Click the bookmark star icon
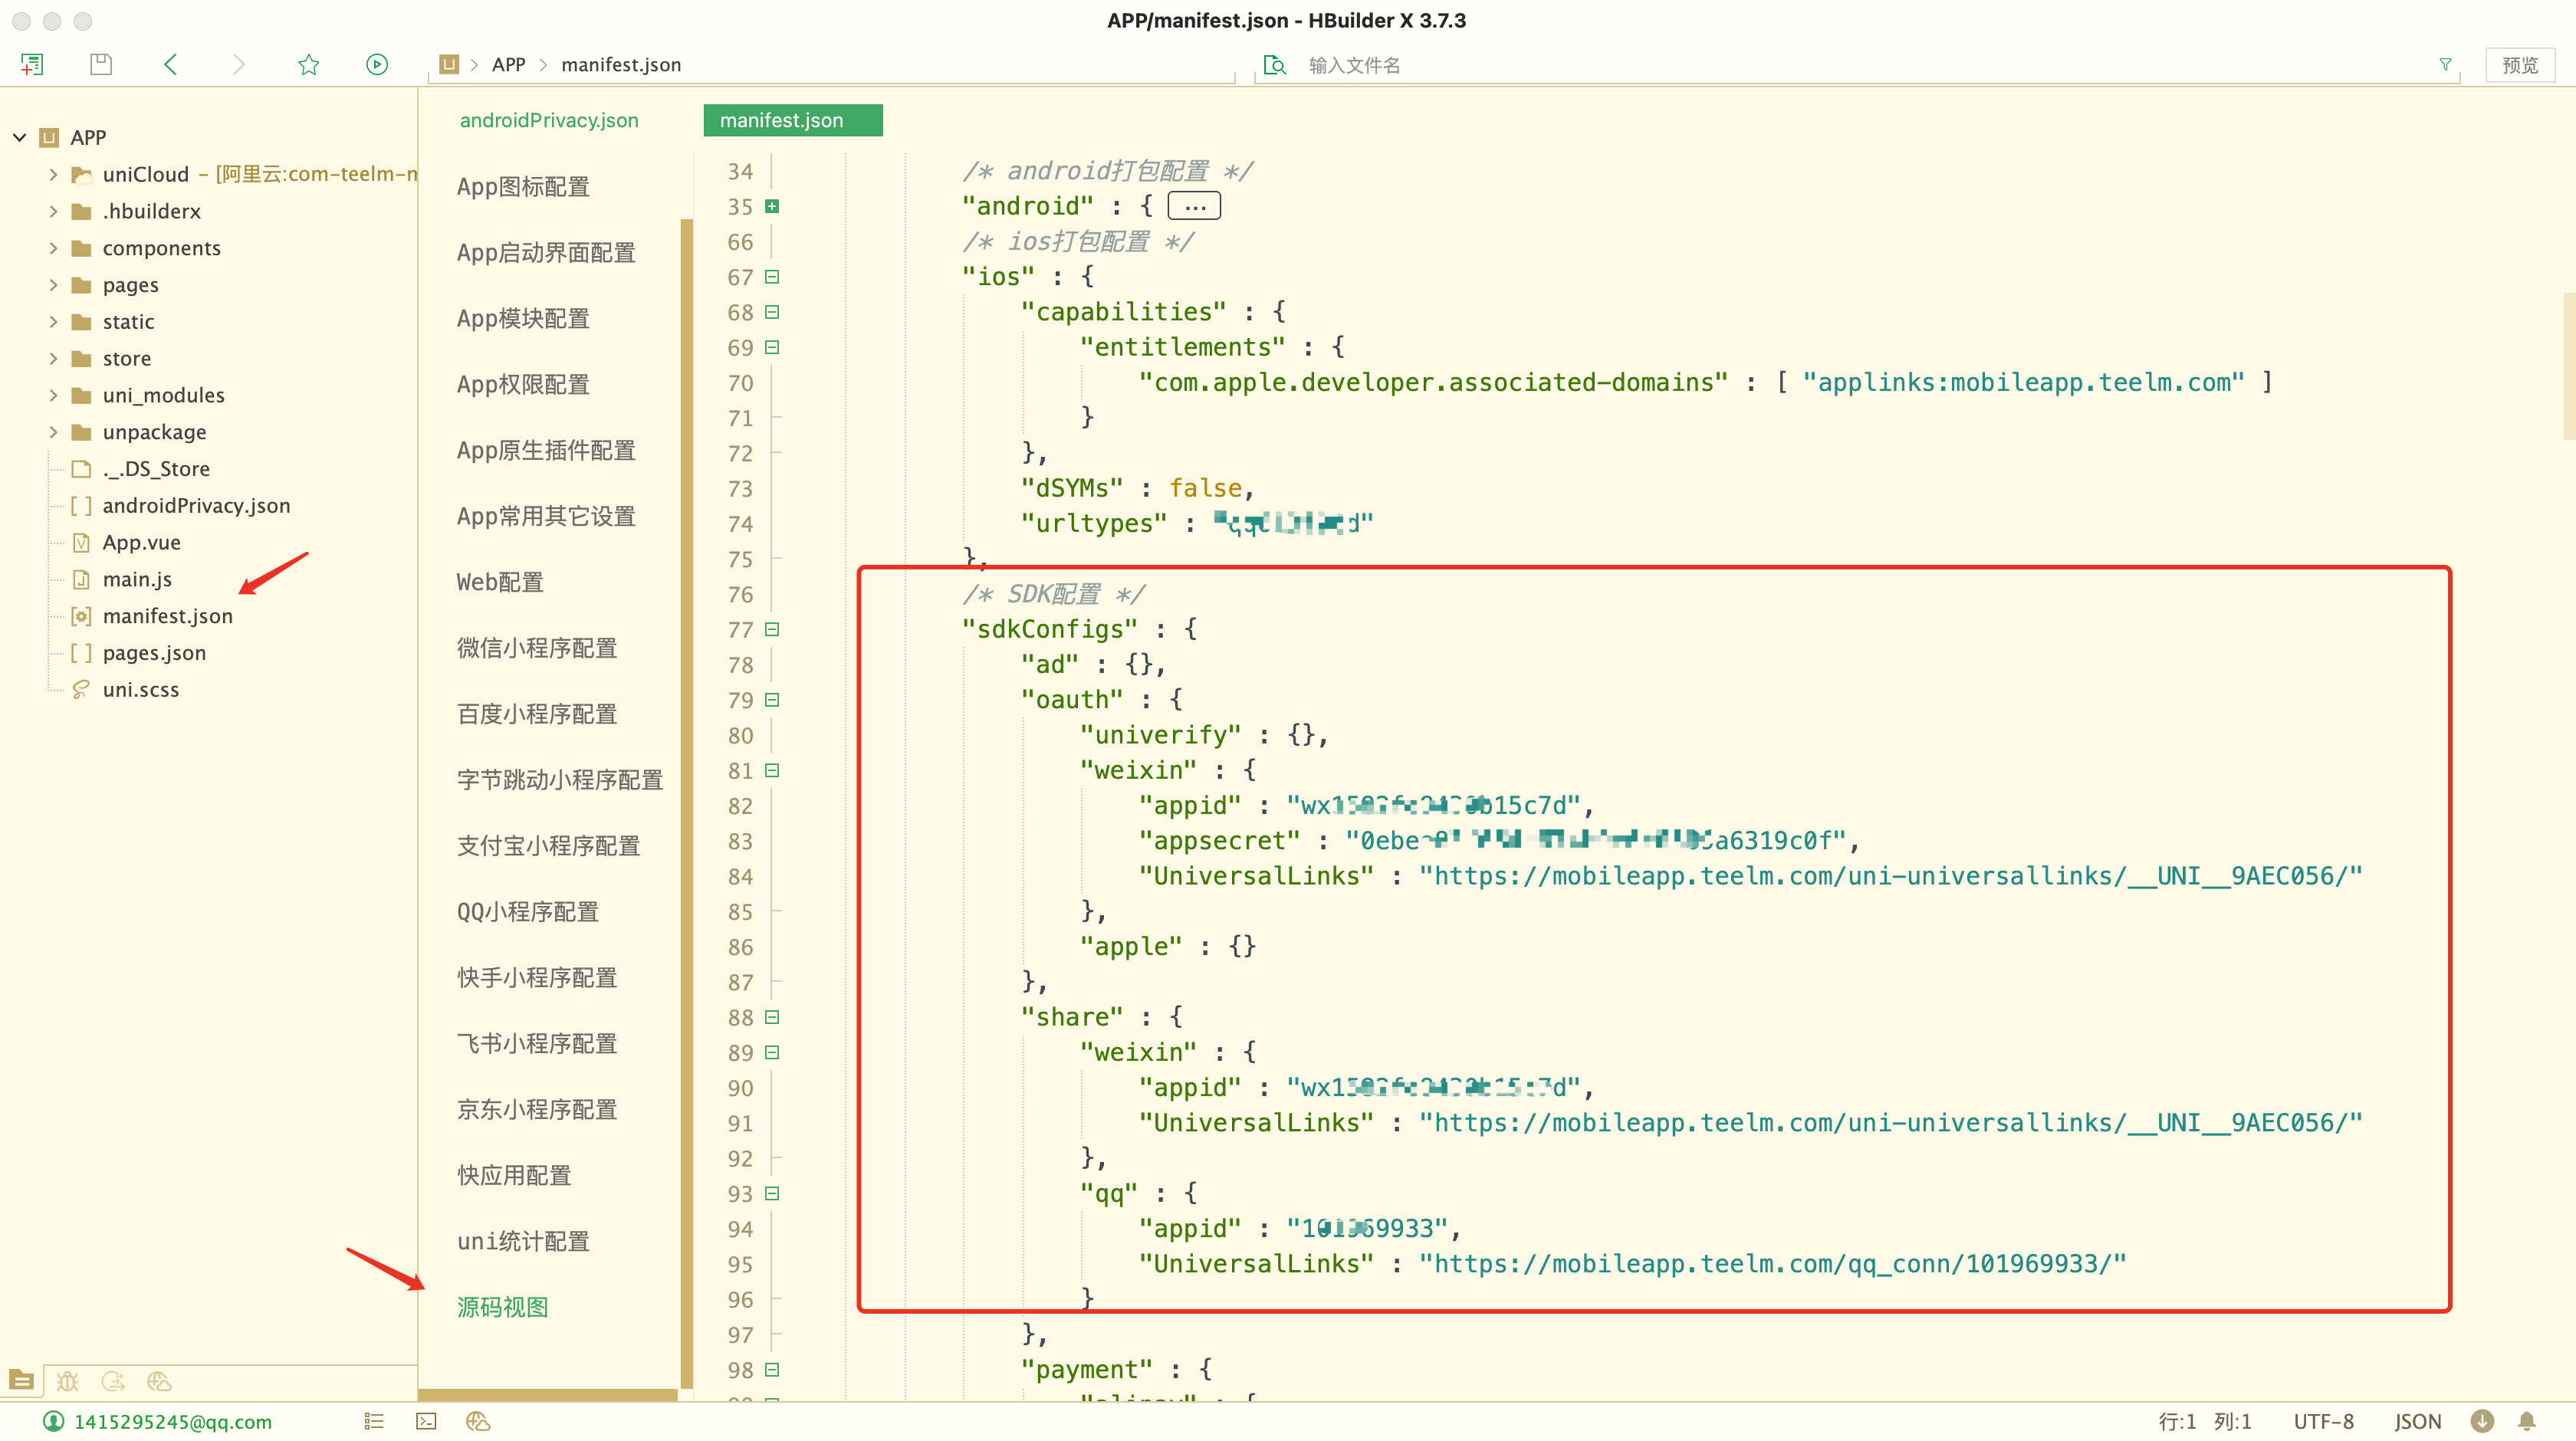The width and height of the screenshot is (2576, 1441). click(x=308, y=65)
